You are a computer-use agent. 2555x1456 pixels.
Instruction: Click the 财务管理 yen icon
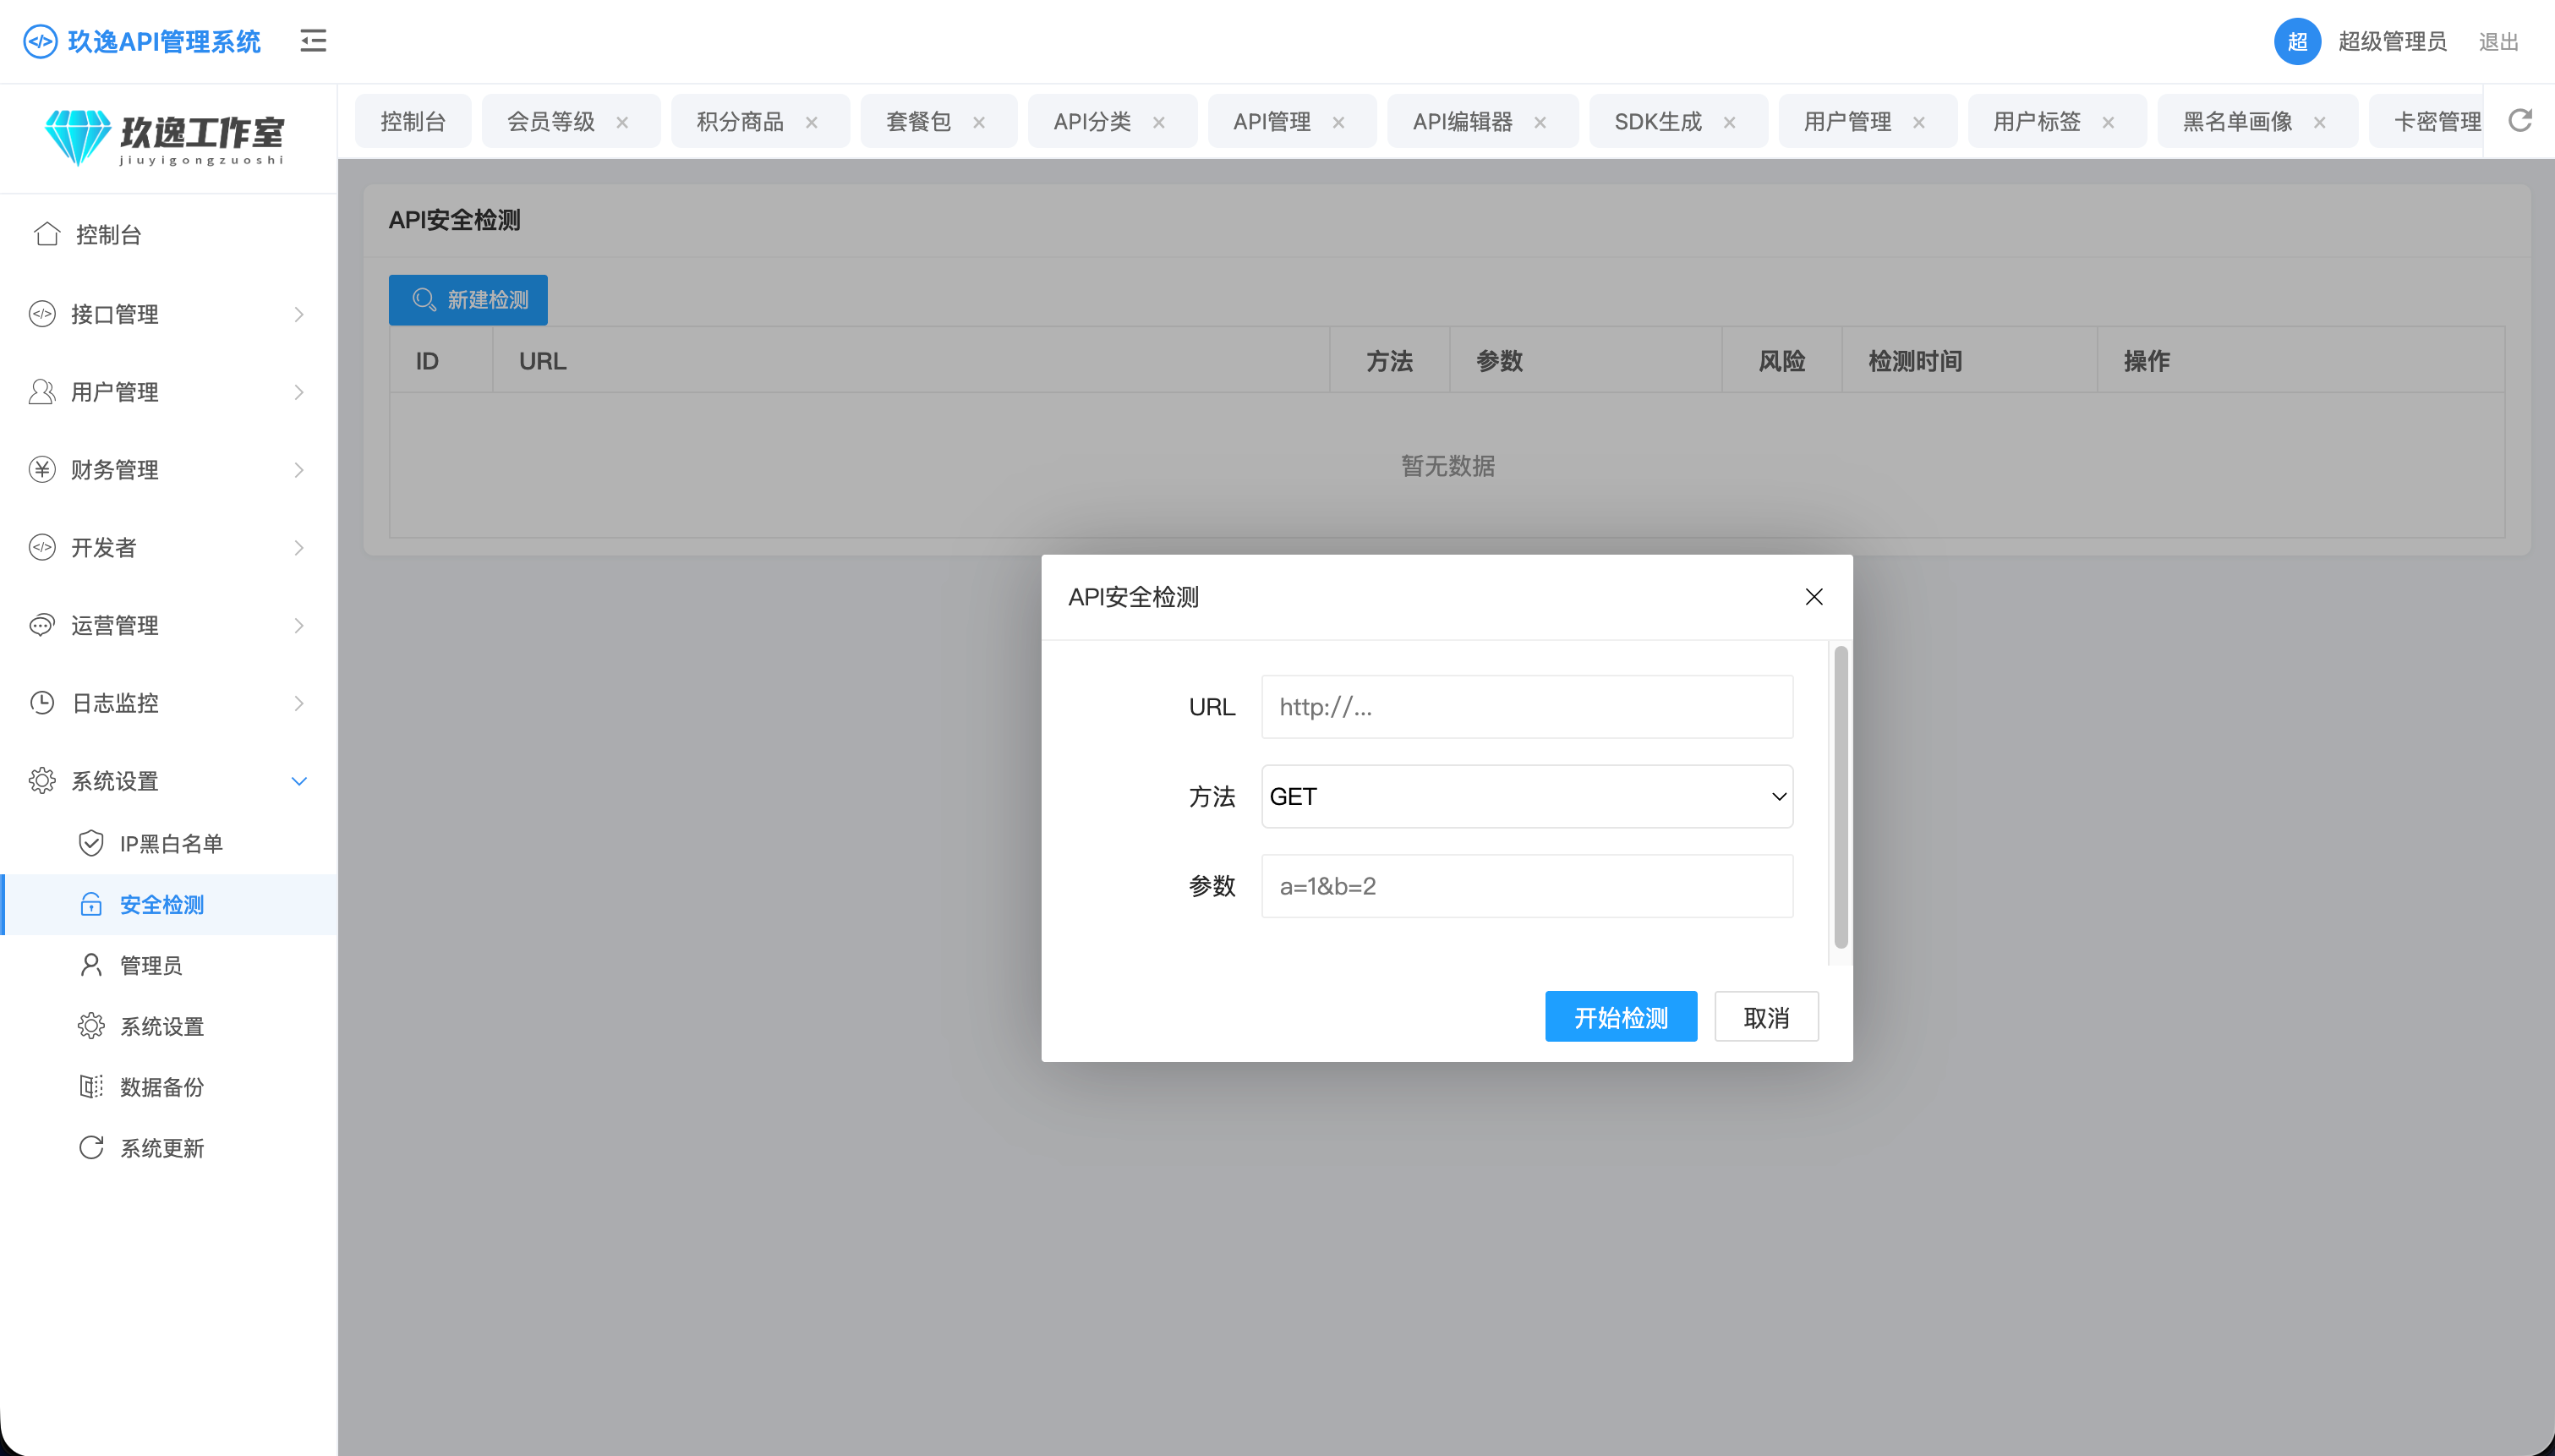[x=42, y=470]
